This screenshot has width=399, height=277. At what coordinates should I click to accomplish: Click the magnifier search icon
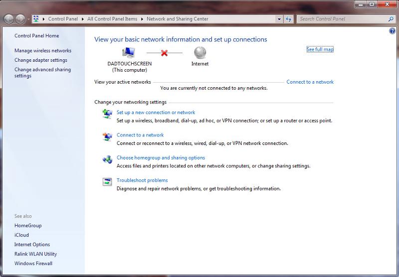[391, 19]
